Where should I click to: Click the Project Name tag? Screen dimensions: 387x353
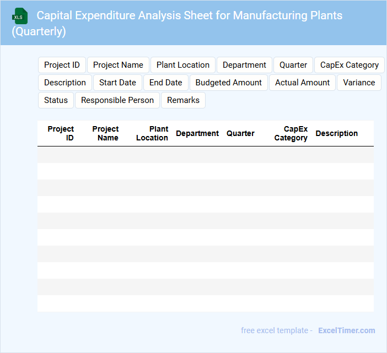tap(118, 65)
